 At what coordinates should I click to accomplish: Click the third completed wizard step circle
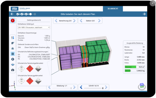pyautogui.click(x=26, y=14)
